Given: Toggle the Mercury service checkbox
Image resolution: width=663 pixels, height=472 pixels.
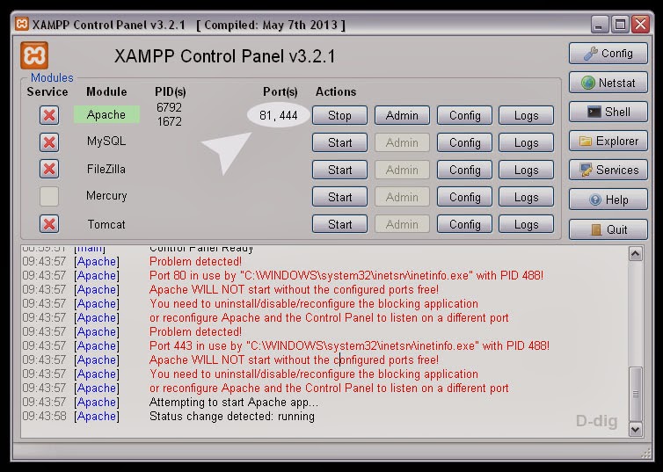Looking at the screenshot, I should pyautogui.click(x=49, y=197).
